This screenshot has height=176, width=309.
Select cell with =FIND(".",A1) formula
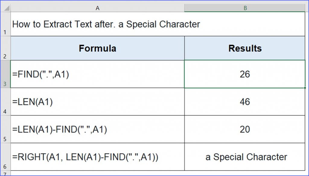97,74
